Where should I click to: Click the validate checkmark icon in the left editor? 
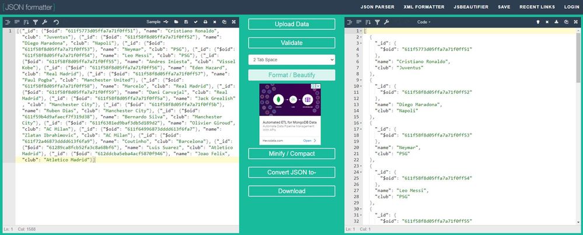pos(196,22)
